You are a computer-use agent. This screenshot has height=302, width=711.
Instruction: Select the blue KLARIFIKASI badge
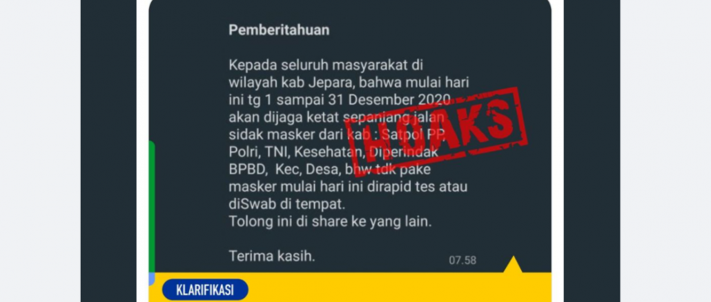(205, 290)
